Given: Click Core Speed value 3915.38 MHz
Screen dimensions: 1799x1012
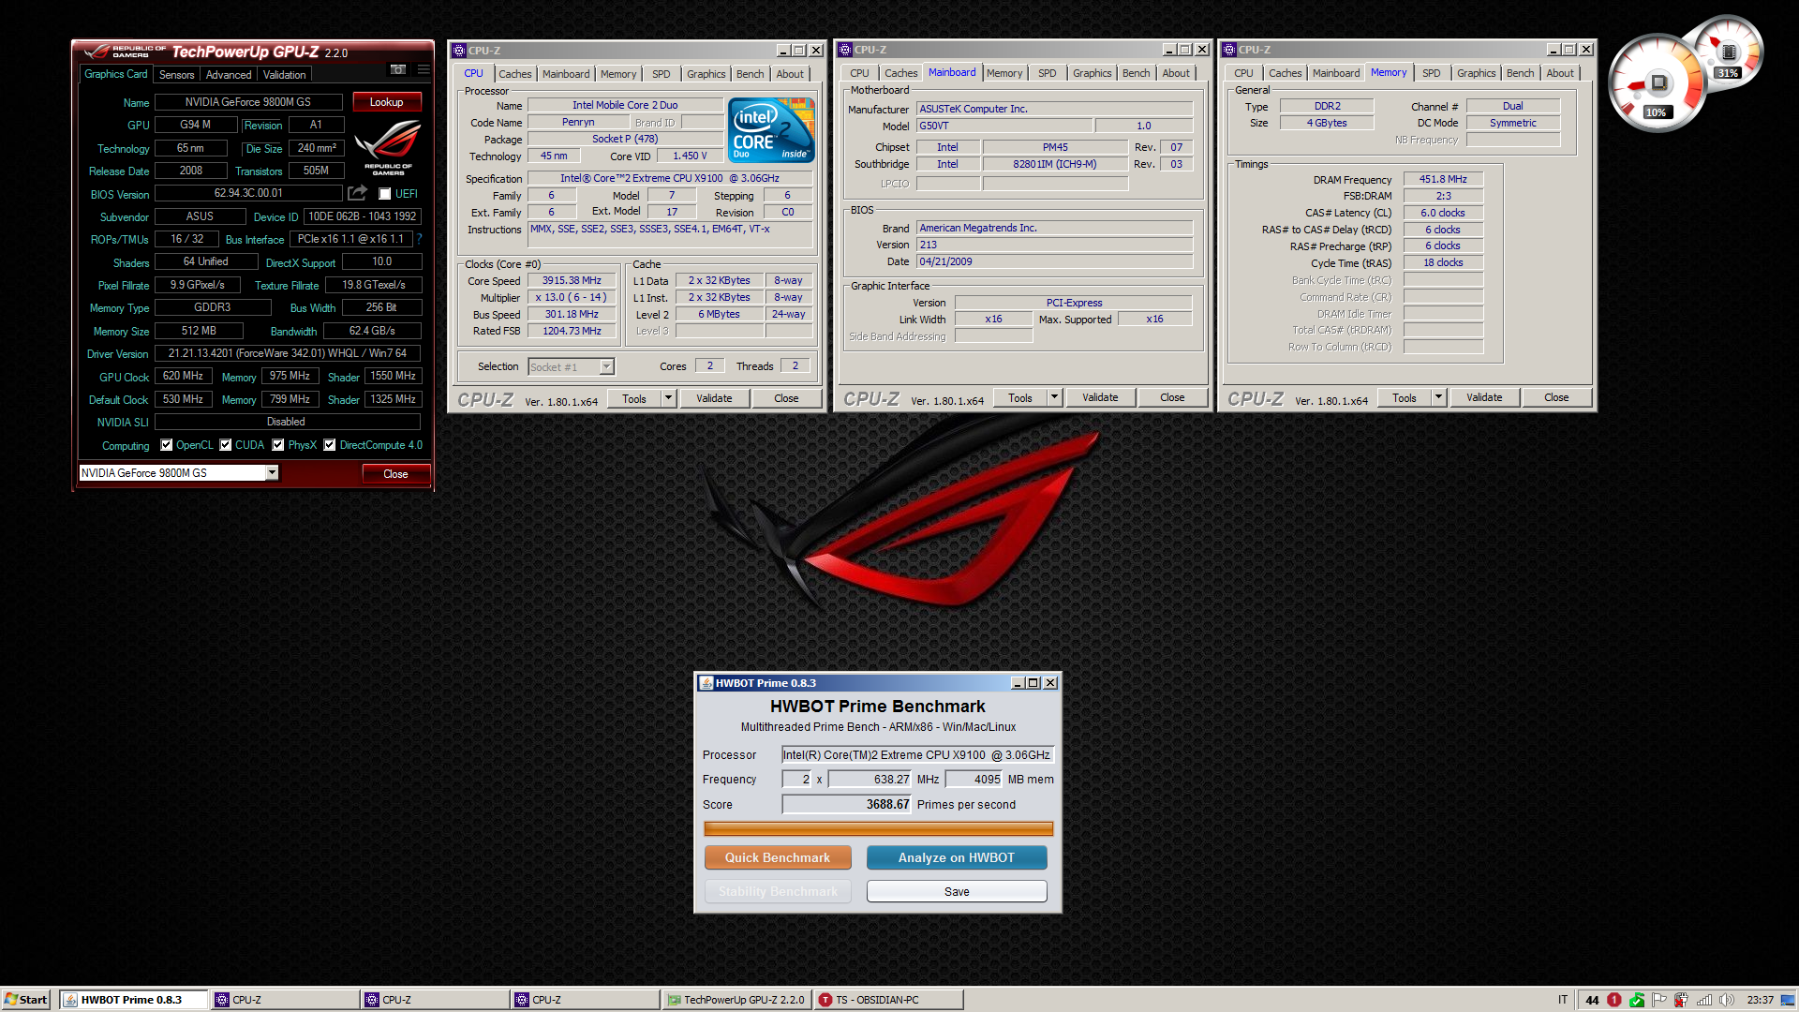Looking at the screenshot, I should [x=572, y=280].
